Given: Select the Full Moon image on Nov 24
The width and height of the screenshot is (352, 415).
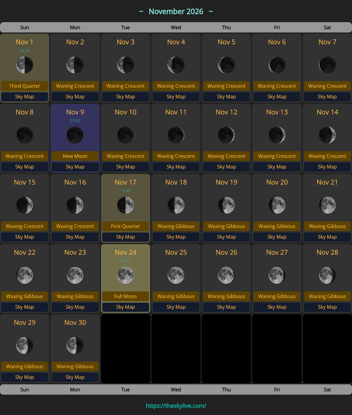Looking at the screenshot, I should pos(125,275).
